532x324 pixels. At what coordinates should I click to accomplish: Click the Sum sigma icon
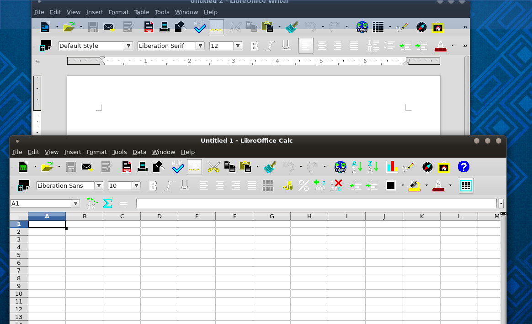(x=107, y=203)
